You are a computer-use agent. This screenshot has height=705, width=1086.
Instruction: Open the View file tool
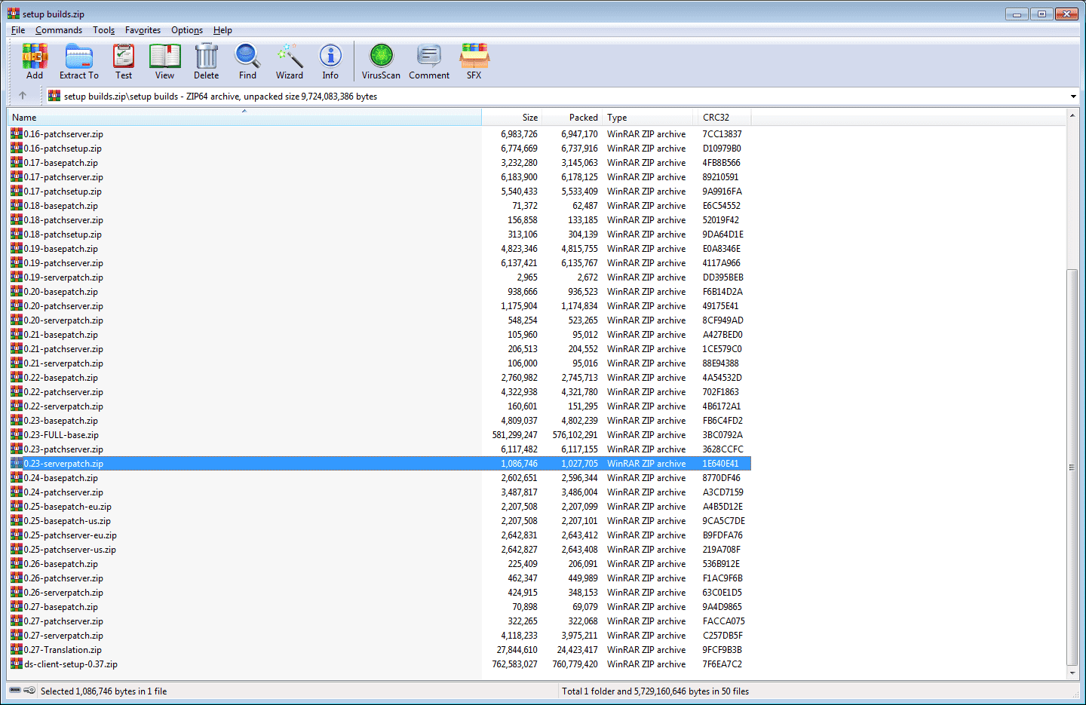pyautogui.click(x=164, y=61)
